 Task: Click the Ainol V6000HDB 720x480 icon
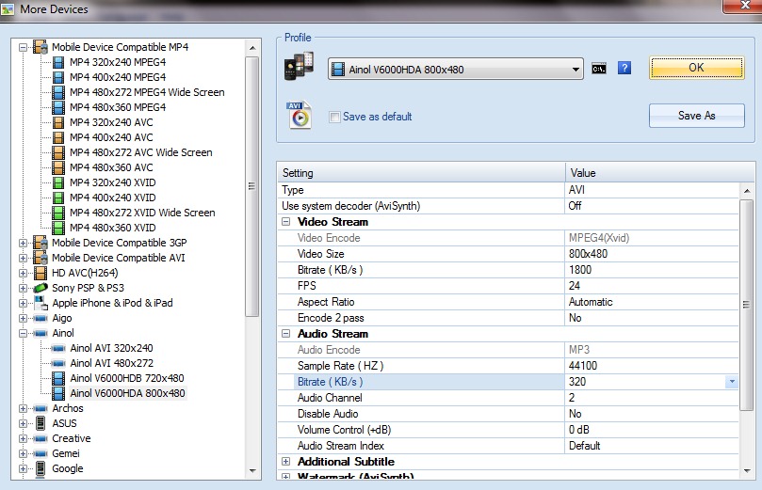(x=58, y=378)
